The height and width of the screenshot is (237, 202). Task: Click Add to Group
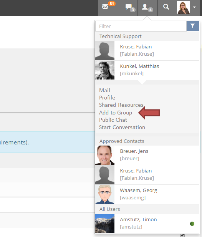pyautogui.click(x=116, y=113)
